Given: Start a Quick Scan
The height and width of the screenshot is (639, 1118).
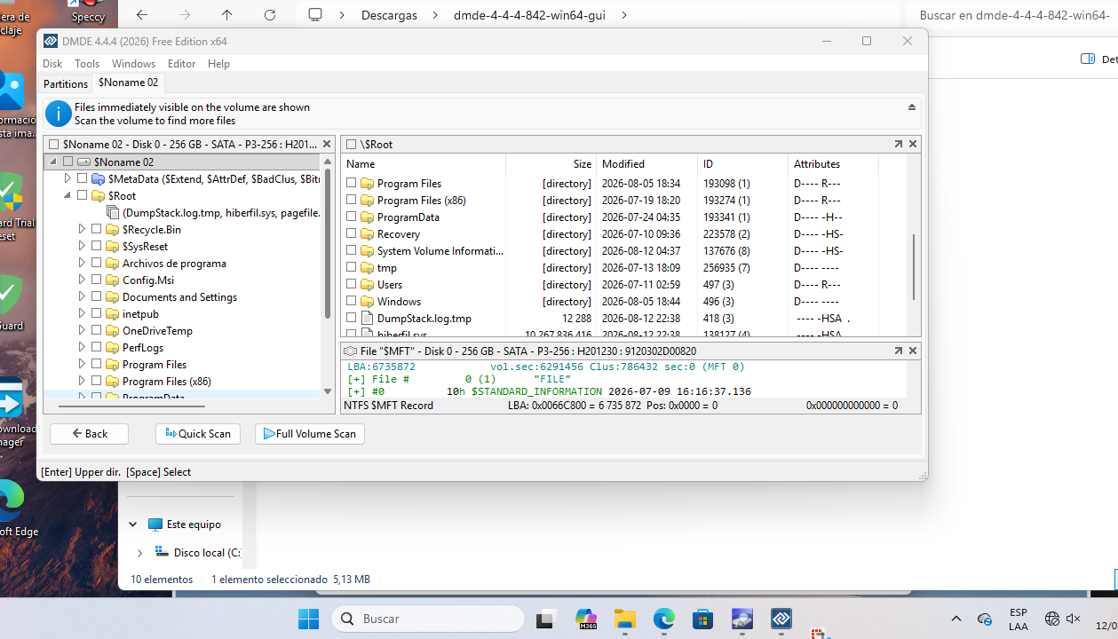Looking at the screenshot, I should [x=198, y=434].
